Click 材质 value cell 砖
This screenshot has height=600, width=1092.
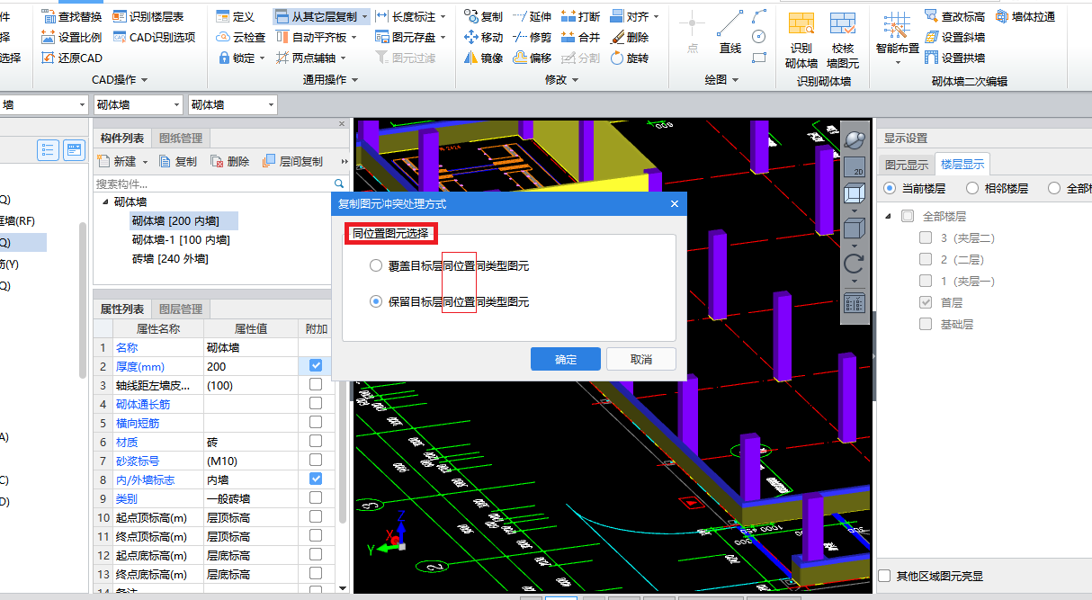coord(251,442)
